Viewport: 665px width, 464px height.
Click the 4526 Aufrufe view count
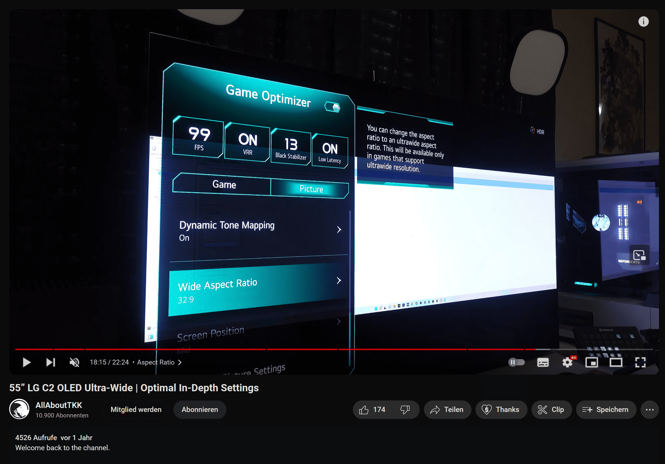click(x=36, y=437)
